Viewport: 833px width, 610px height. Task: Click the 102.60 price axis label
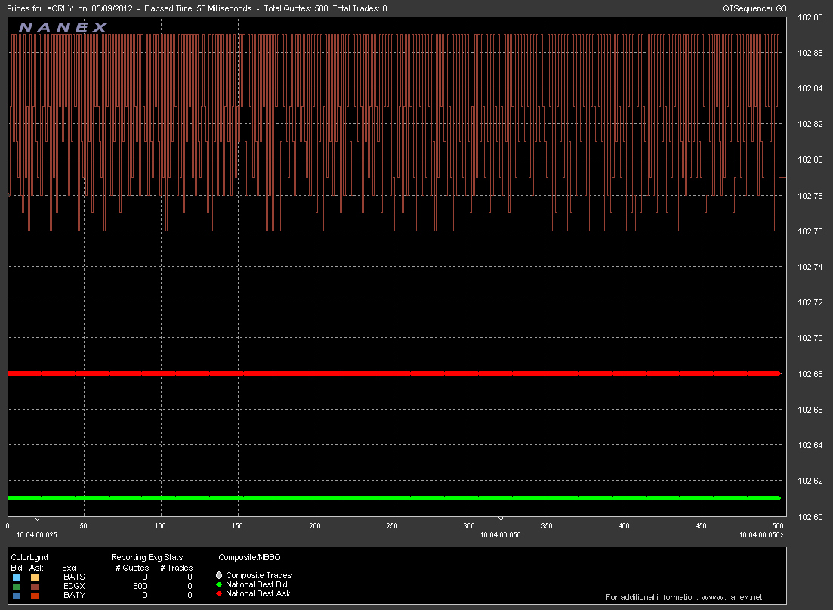click(x=810, y=517)
